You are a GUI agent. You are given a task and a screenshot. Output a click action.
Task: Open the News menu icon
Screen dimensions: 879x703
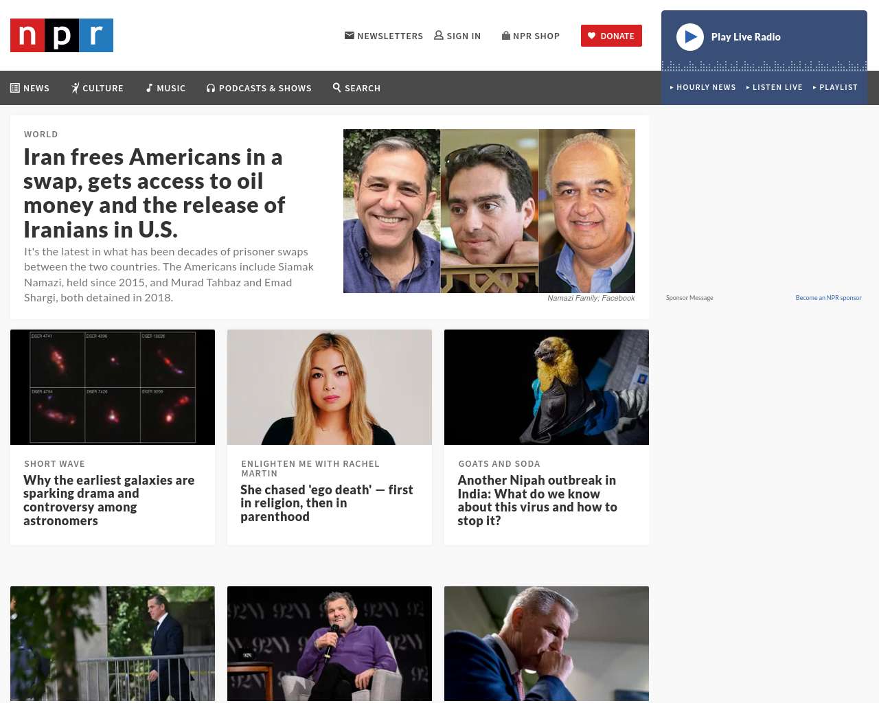[15, 88]
